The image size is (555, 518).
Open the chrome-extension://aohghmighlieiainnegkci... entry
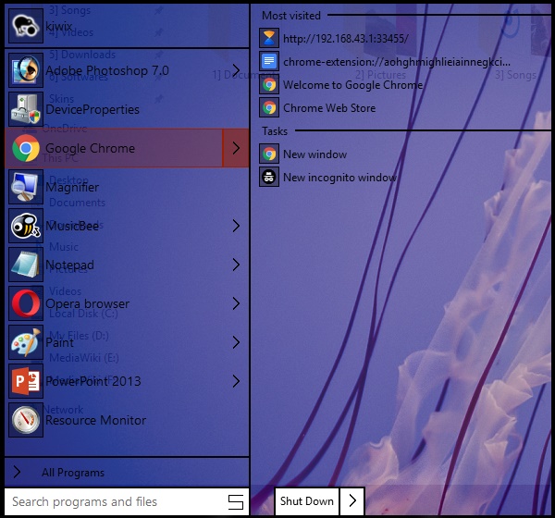(x=397, y=62)
